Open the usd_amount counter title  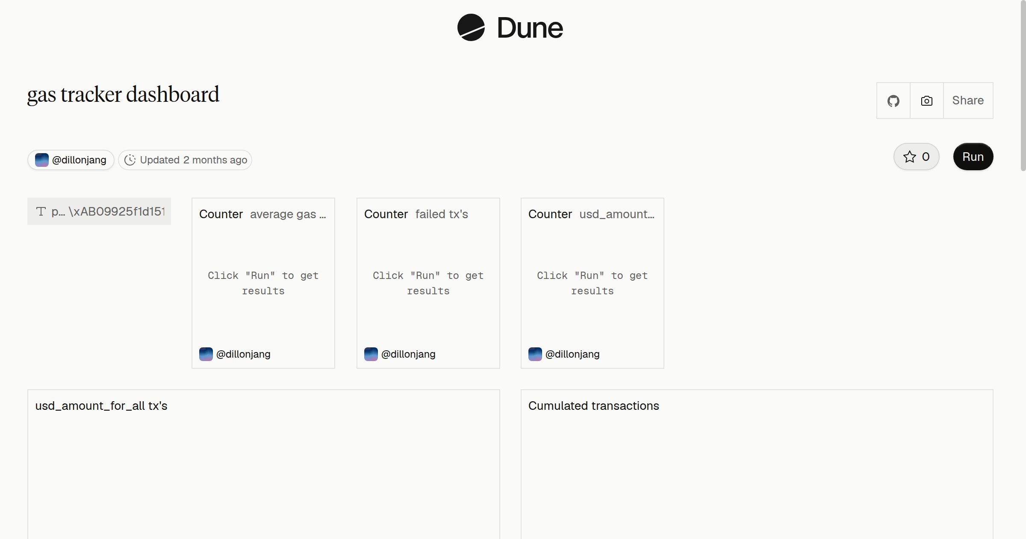click(x=617, y=214)
